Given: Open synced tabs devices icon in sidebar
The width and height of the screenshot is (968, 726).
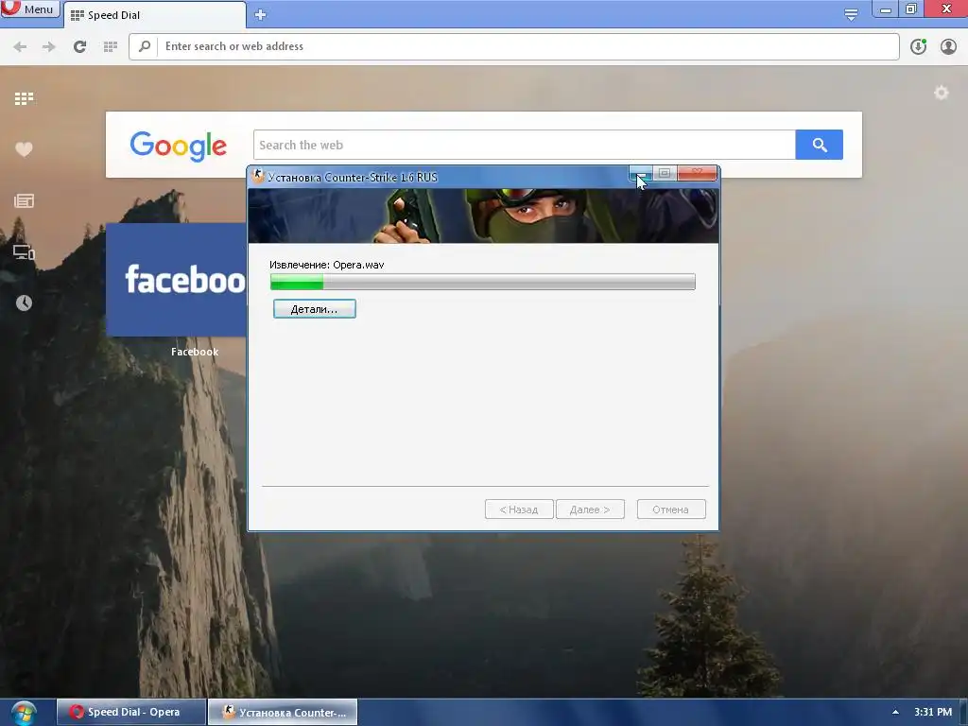Looking at the screenshot, I should click(24, 251).
